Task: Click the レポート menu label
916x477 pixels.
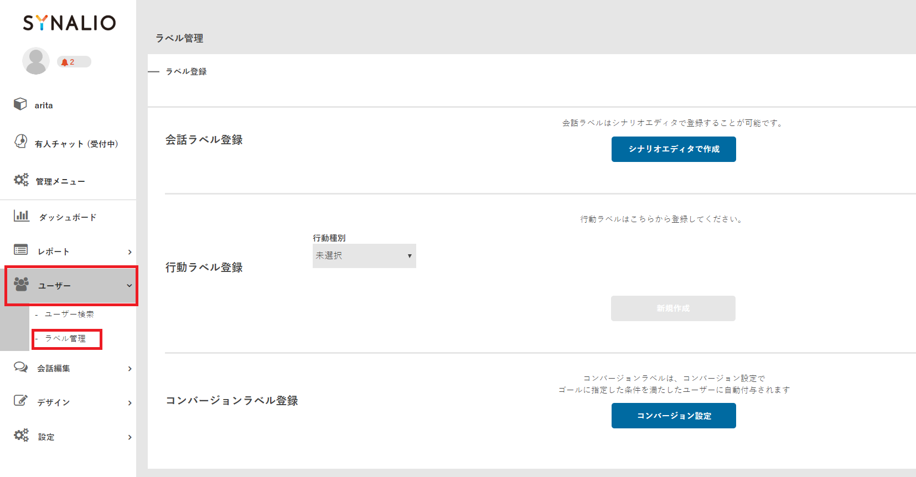Action: [54, 251]
